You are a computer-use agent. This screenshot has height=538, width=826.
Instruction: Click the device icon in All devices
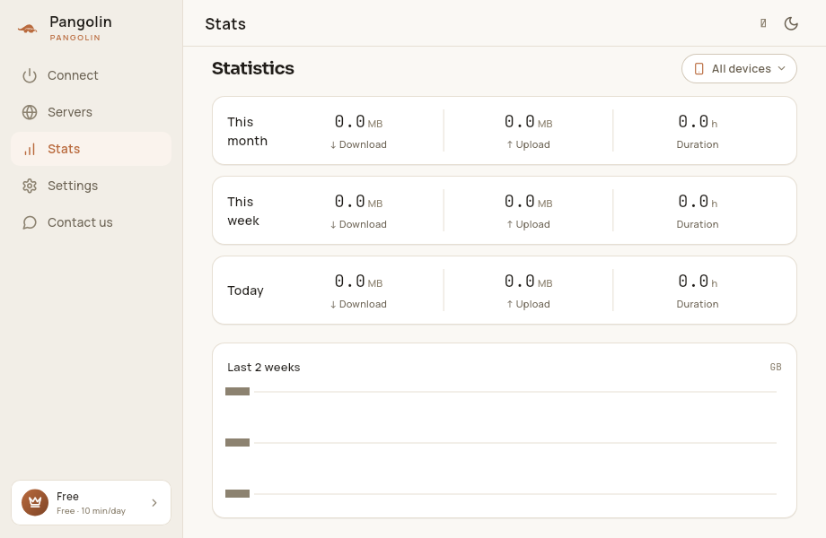(699, 69)
